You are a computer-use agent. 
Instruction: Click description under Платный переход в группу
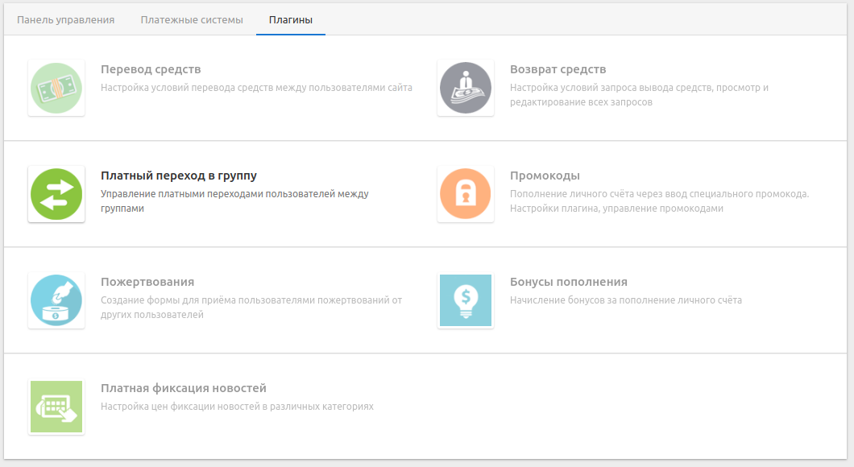(234, 201)
